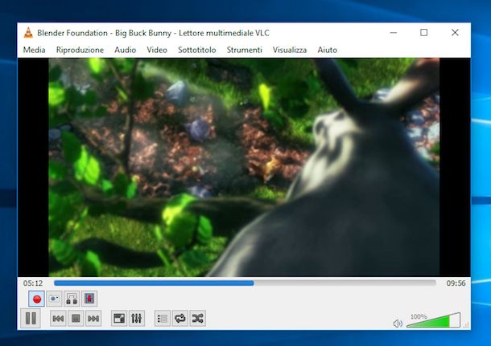Open the extended settings equalizer icon
The height and width of the screenshot is (346, 491).
137,318
